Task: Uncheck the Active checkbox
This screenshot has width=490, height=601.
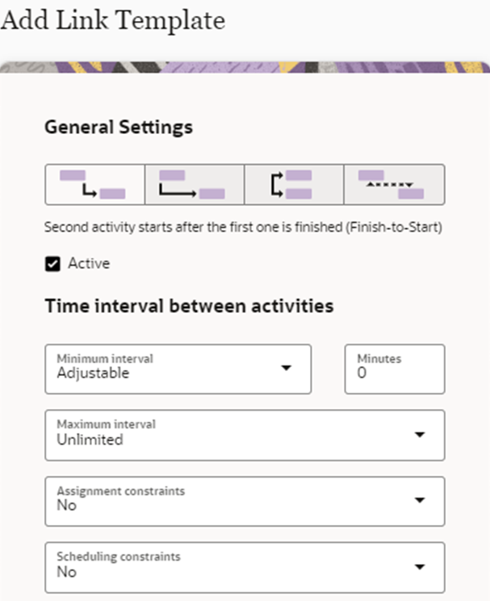Action: coord(52,264)
